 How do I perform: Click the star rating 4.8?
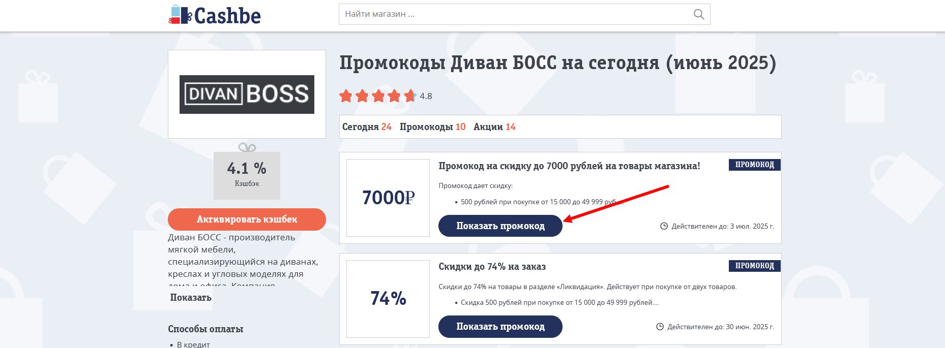[x=386, y=96]
